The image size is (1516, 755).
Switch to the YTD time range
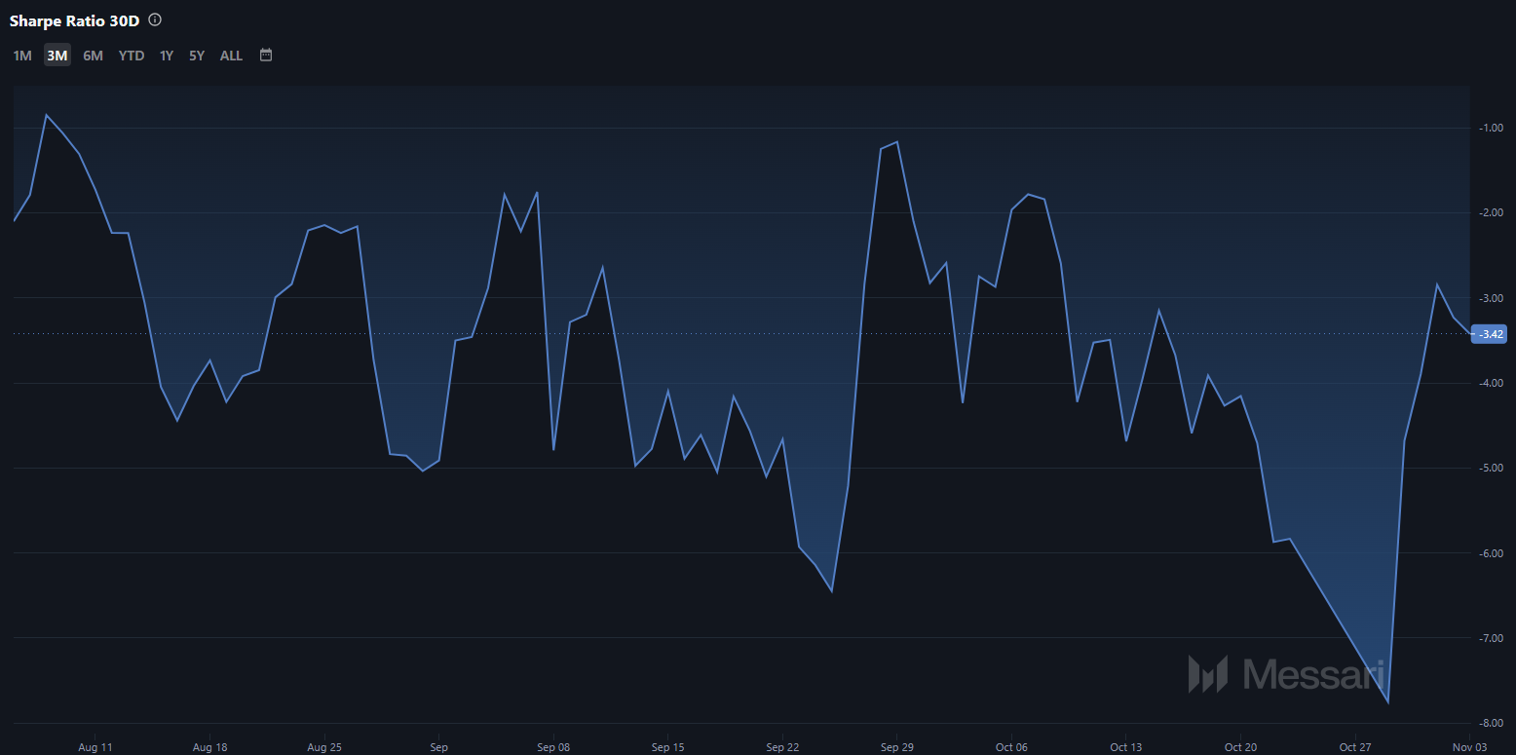(x=132, y=56)
